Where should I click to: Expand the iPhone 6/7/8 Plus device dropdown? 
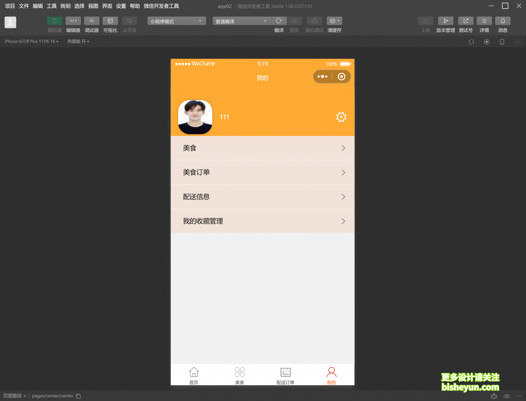(32, 41)
